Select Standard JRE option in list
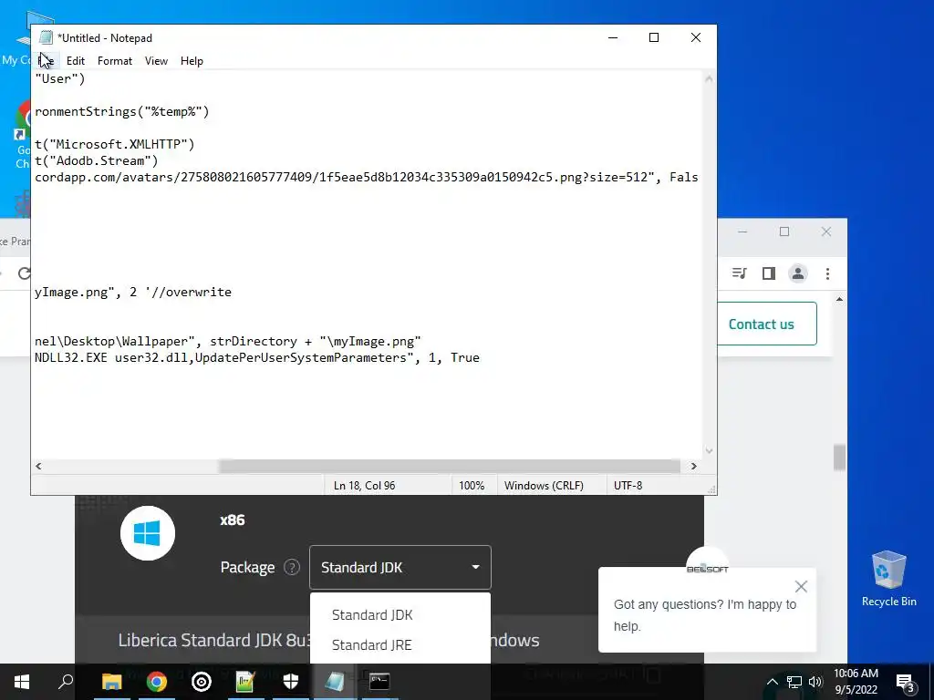The height and width of the screenshot is (700, 934). pos(372,644)
